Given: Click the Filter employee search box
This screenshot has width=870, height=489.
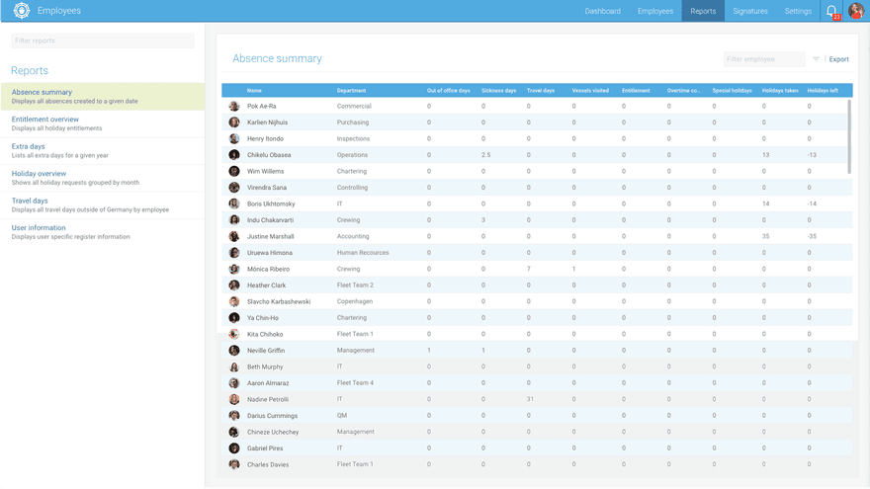Looking at the screenshot, I should [764, 59].
